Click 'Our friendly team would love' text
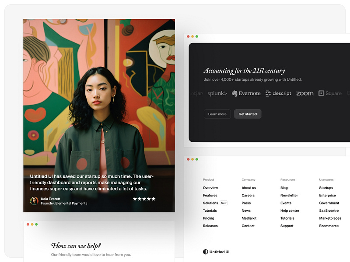 pyautogui.click(x=91, y=255)
